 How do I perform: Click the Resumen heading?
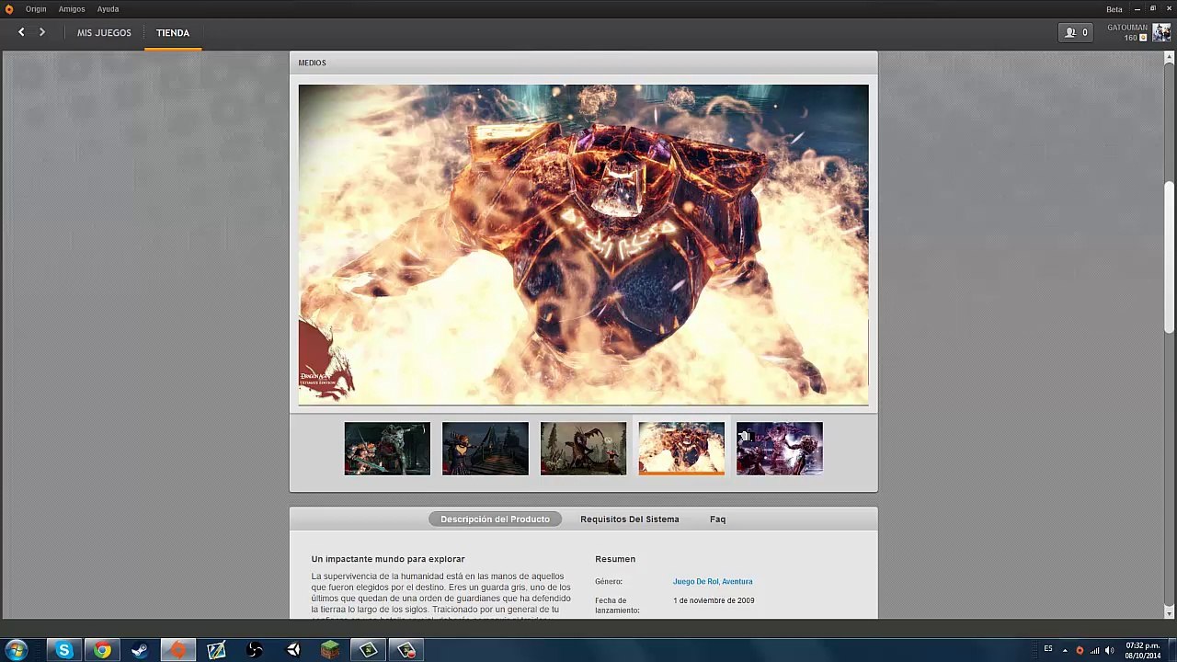click(615, 559)
